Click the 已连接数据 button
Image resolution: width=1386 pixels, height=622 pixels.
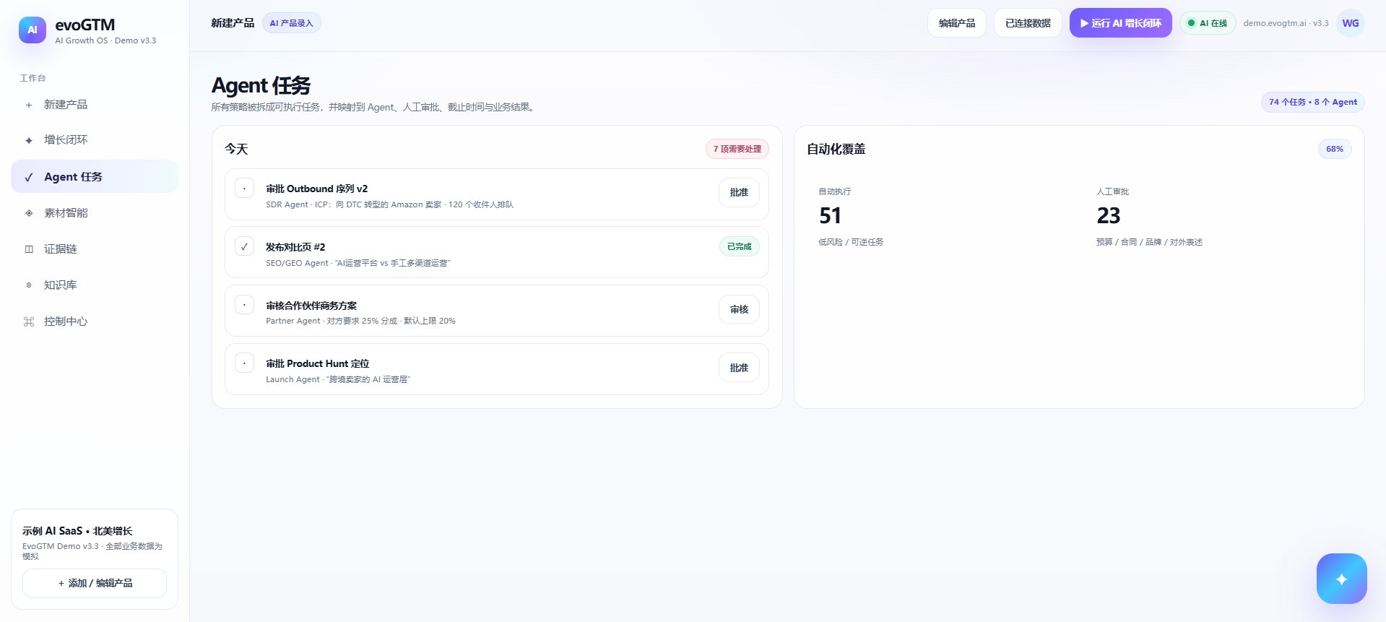pos(1028,23)
